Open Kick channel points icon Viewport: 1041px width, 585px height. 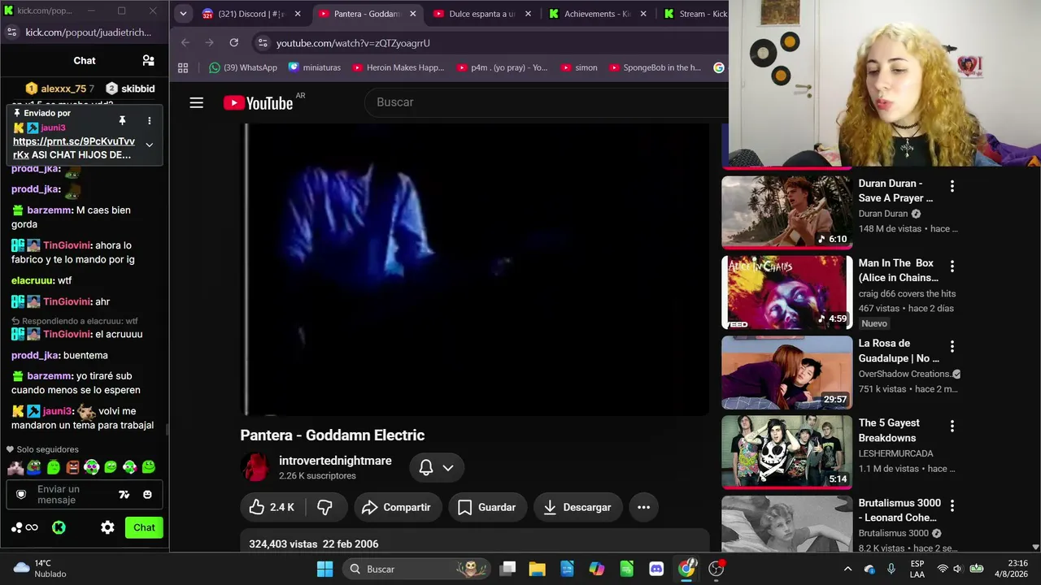point(24,527)
